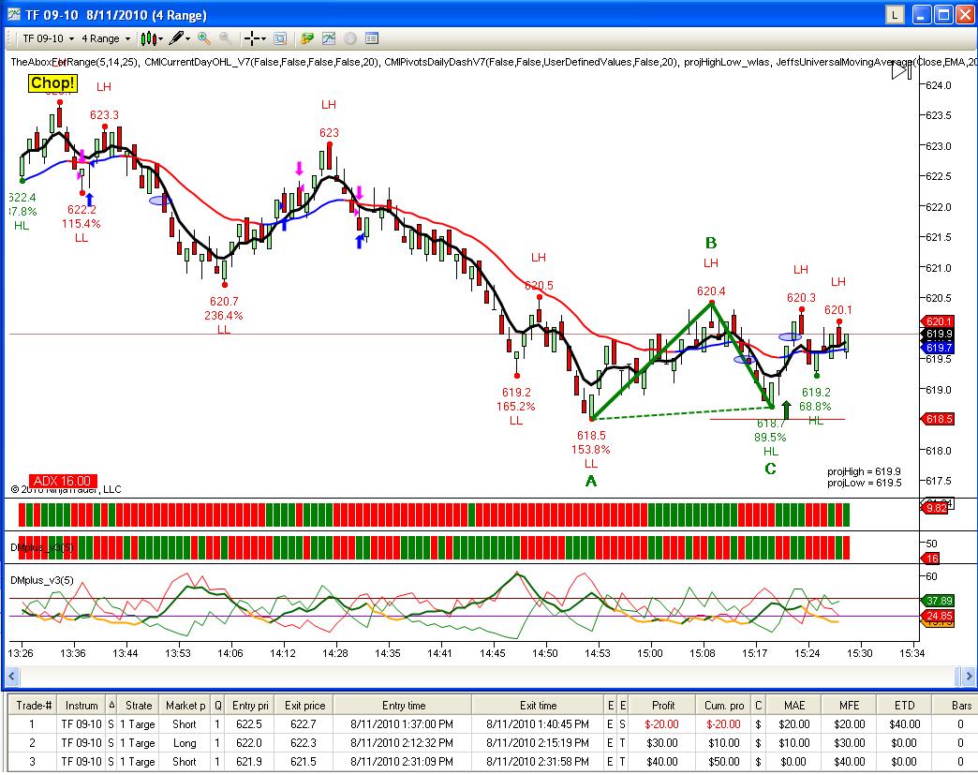Sort by the Entry time column header
The height and width of the screenshot is (775, 978).
(x=404, y=706)
